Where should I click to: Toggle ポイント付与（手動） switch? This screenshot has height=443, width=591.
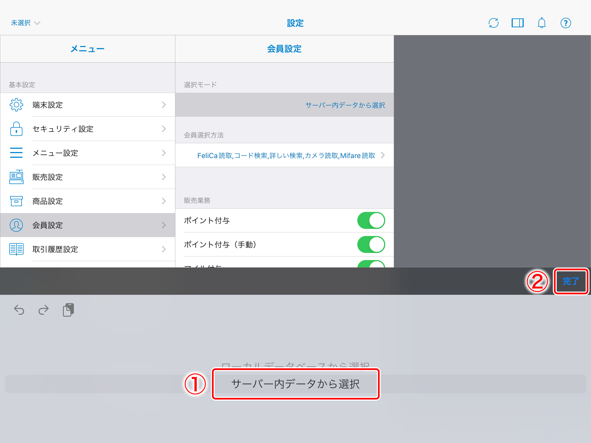coord(371,244)
